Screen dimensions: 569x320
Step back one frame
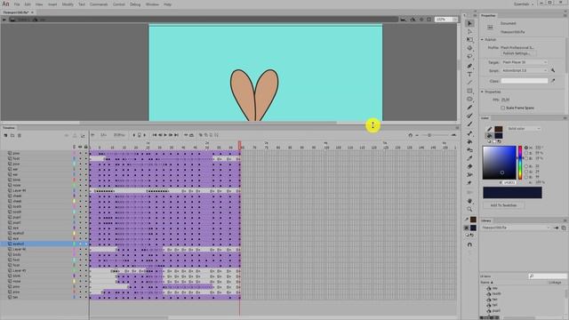tap(160, 135)
